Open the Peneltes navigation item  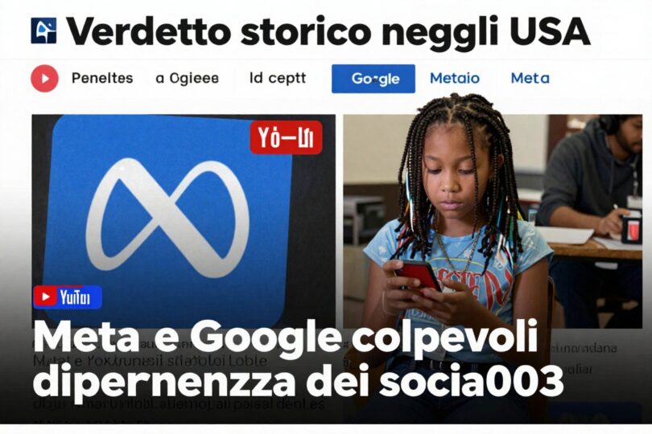102,78
